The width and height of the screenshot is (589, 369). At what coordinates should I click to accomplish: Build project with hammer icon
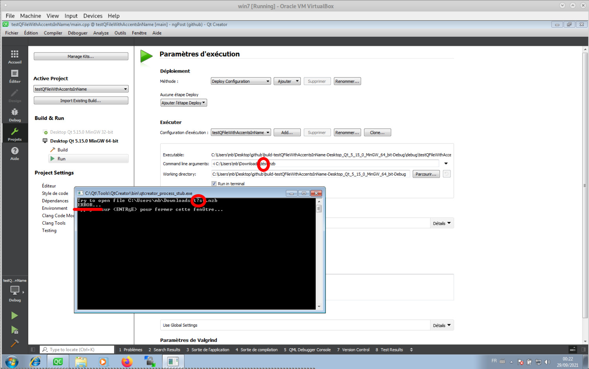coord(15,344)
